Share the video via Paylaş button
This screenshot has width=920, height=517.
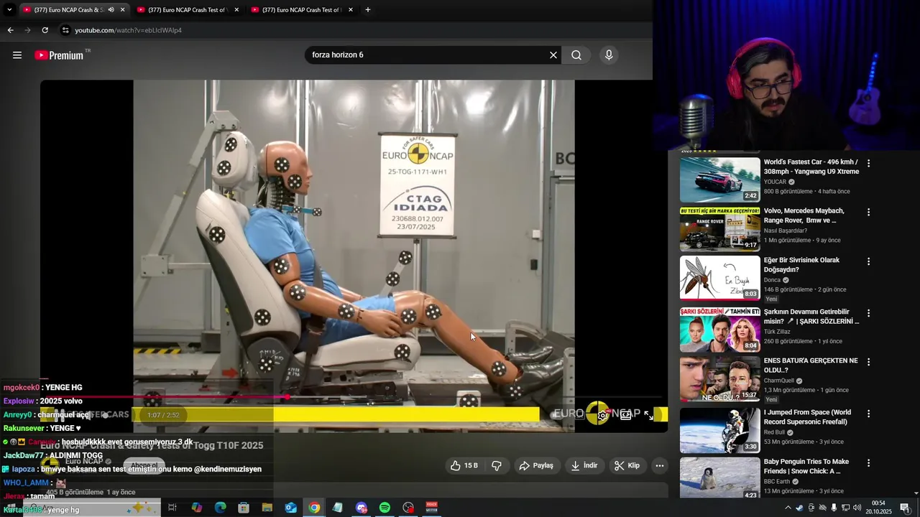536,466
